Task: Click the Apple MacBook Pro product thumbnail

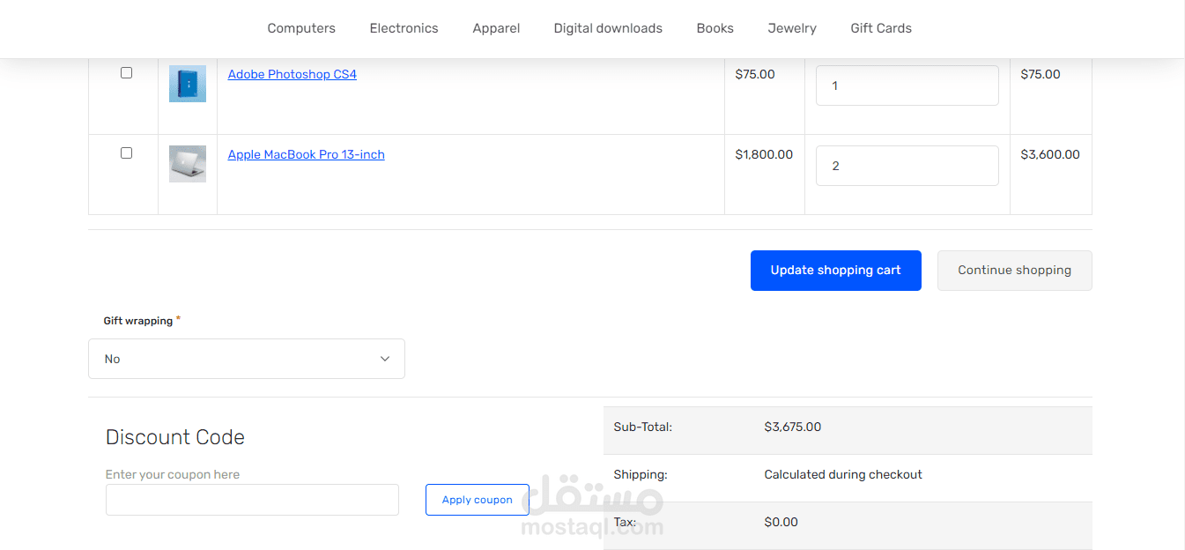Action: point(187,164)
